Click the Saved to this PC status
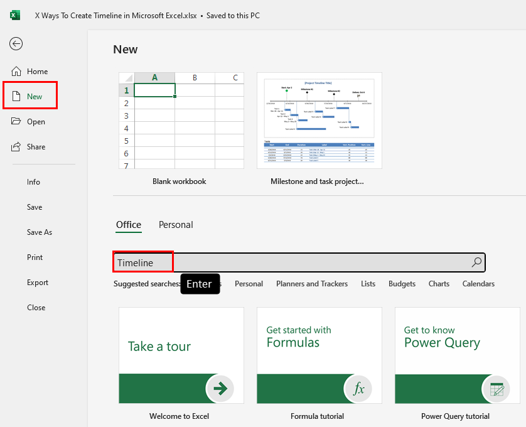The height and width of the screenshot is (427, 526). point(233,16)
